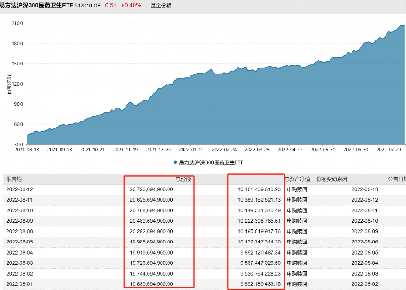Click the +0.40% price change indicator
Viewport: 406px width, 290px height.
131,6
